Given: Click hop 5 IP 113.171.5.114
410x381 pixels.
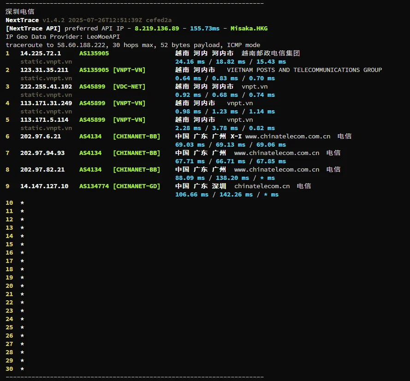Looking at the screenshot, I should click(x=44, y=120).
